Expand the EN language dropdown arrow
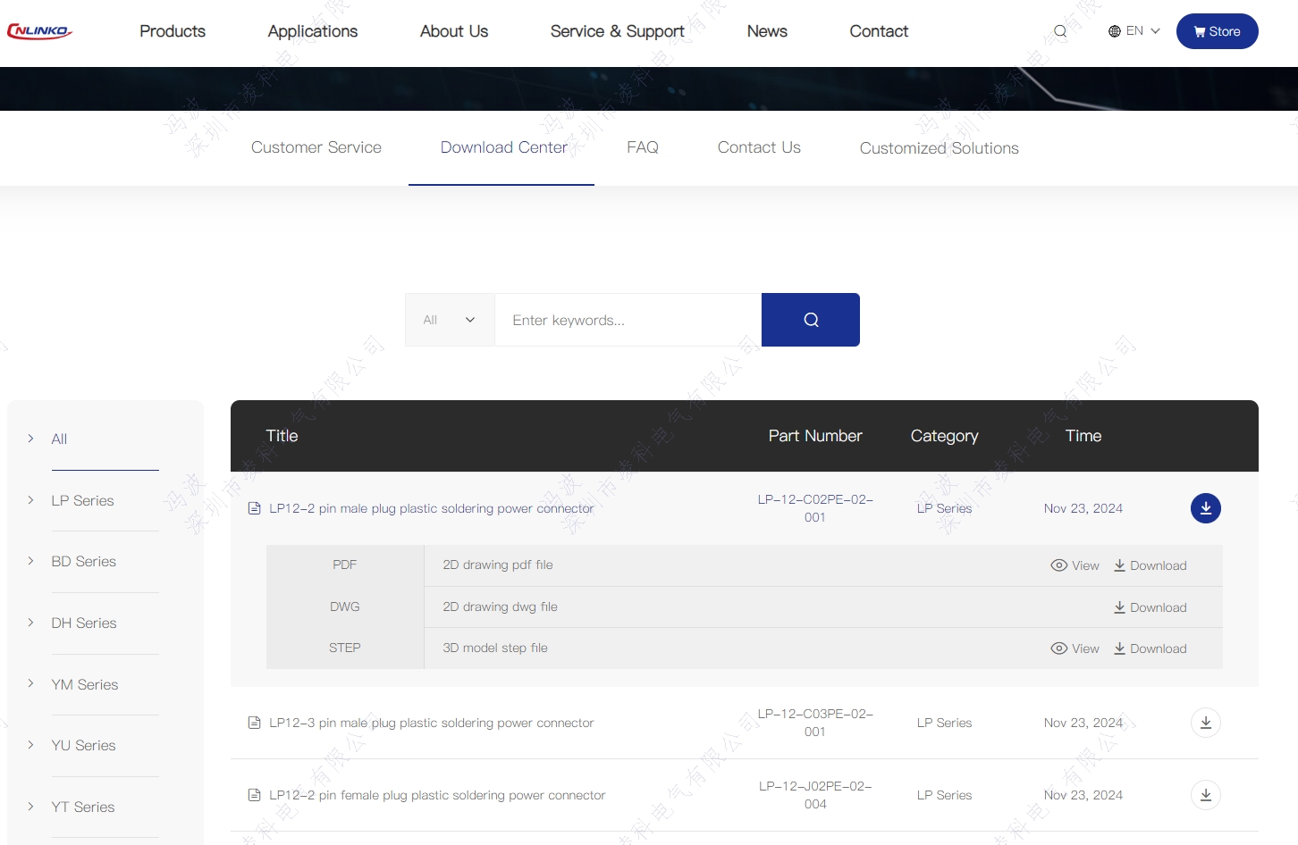The height and width of the screenshot is (845, 1298). pos(1155,31)
